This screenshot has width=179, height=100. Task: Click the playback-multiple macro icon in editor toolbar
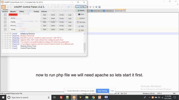click(96, 7)
